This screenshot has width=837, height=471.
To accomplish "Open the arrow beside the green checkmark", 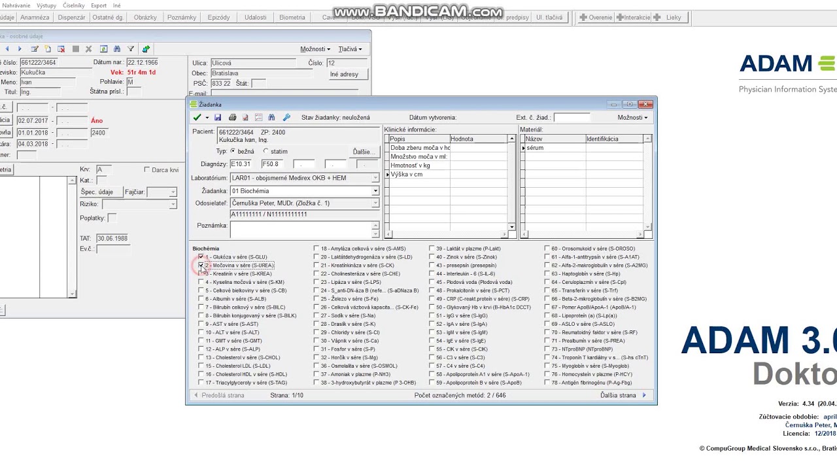I will click(207, 118).
